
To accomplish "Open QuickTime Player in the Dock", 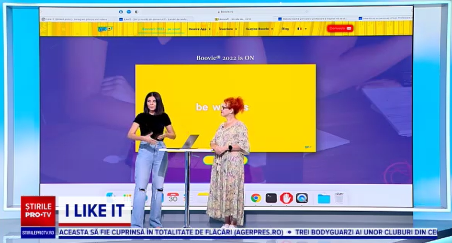I will point(302,198).
